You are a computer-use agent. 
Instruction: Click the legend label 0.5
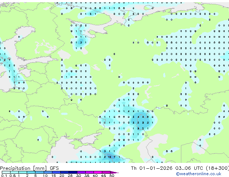[x=13, y=176]
